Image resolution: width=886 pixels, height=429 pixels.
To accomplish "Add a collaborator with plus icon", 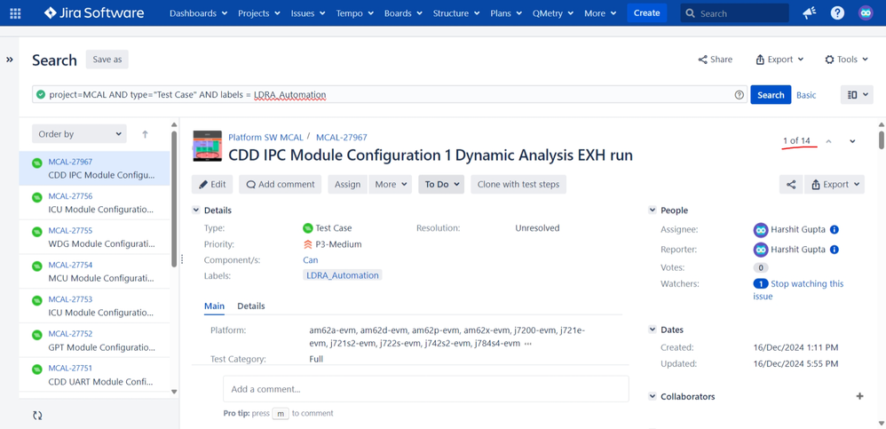I will click(x=859, y=396).
